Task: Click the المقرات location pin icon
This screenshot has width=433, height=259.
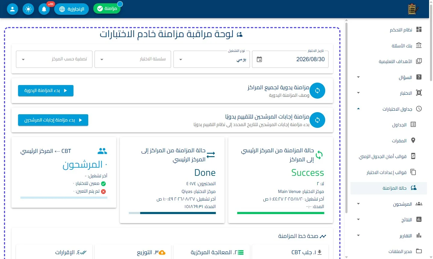Action: (413, 141)
